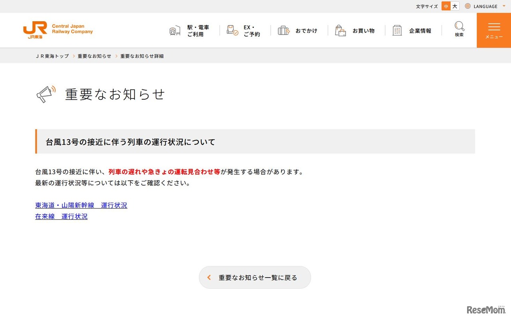Click 重要なお知らせ一覧に戻る button

[255, 278]
